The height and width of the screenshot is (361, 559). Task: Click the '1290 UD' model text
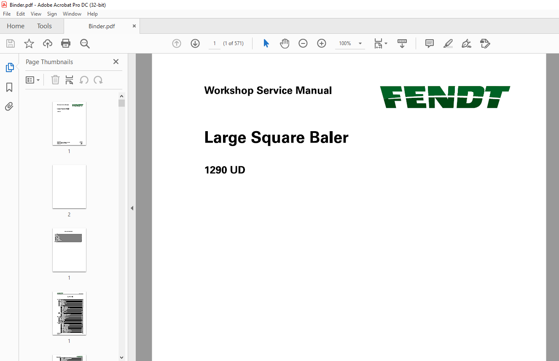pyautogui.click(x=225, y=170)
